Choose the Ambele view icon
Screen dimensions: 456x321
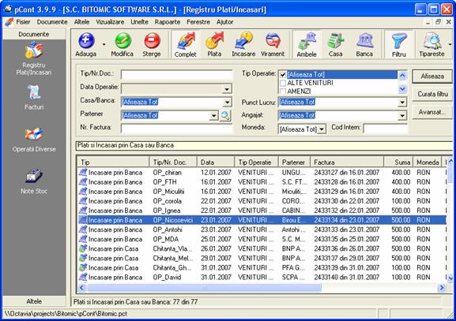click(x=307, y=41)
